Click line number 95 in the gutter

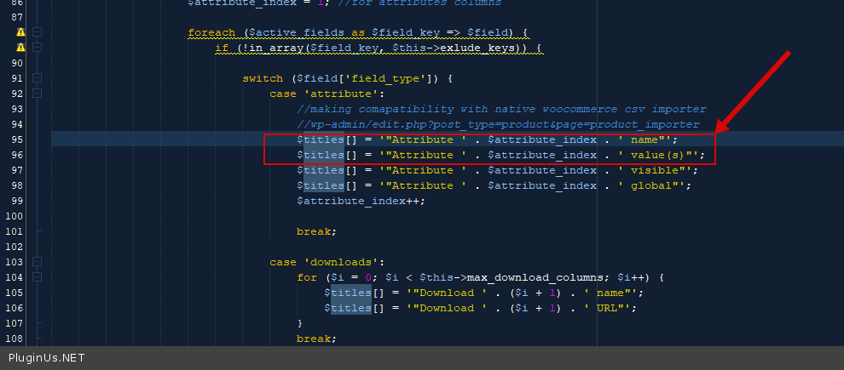(x=17, y=139)
